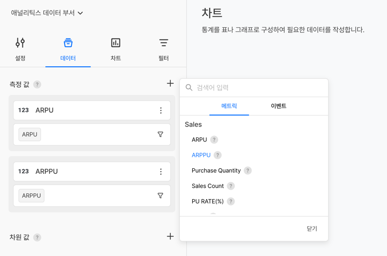Click the plus icon to add 차원 값

(170, 237)
